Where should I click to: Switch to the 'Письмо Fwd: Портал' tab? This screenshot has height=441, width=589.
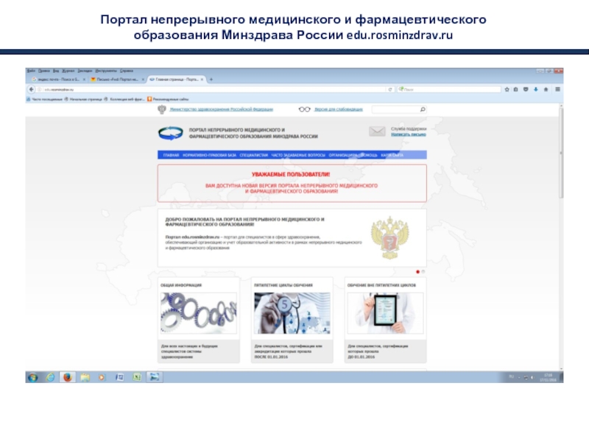(x=117, y=79)
